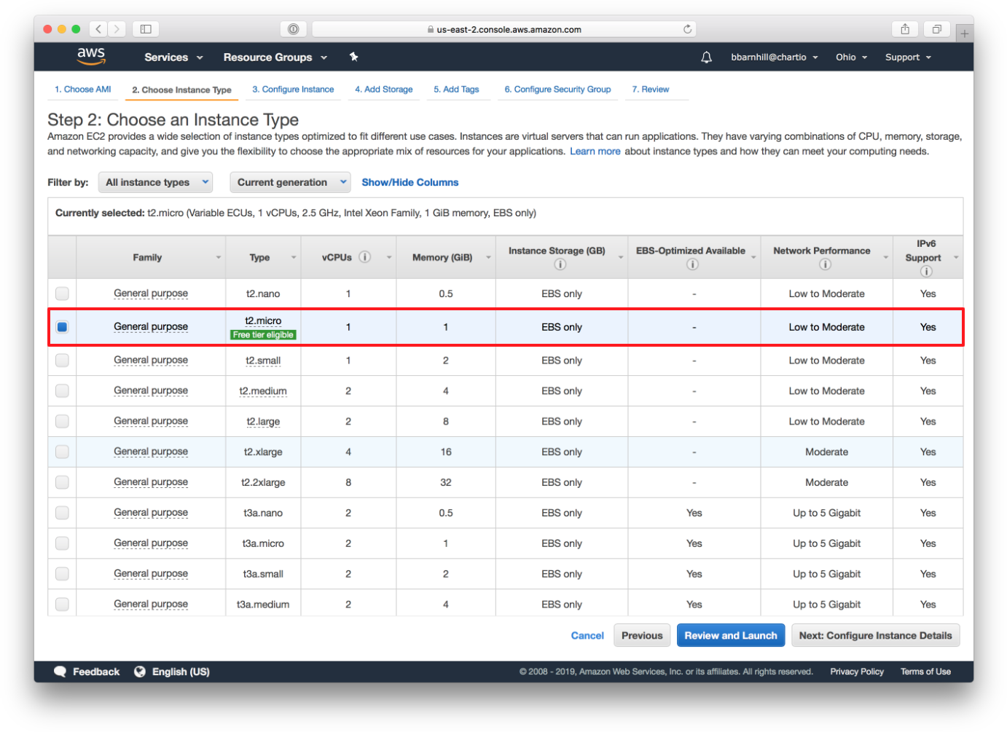The image size is (1007, 732).
Task: Click Review and Launch button
Action: coord(731,635)
